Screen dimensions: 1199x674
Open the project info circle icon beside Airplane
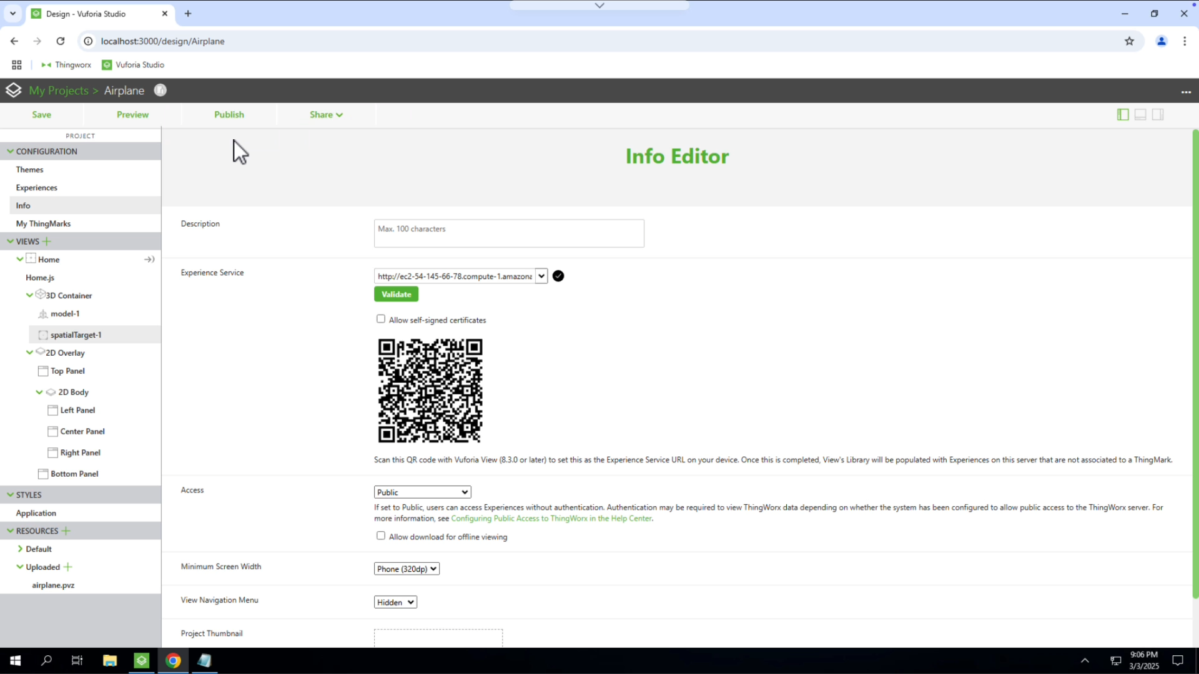160,90
